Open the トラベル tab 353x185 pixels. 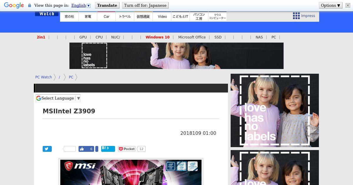pos(125,16)
